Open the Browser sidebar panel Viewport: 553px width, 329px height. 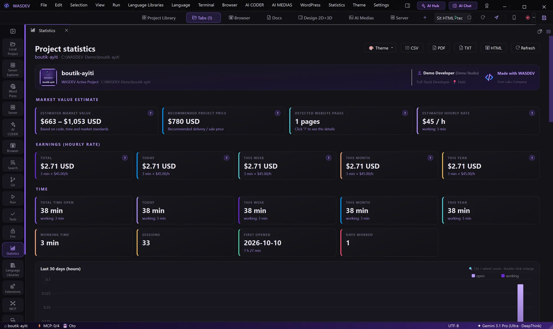coord(13,148)
